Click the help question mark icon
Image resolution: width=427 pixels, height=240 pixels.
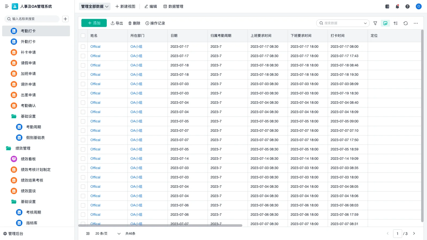[x=408, y=6]
